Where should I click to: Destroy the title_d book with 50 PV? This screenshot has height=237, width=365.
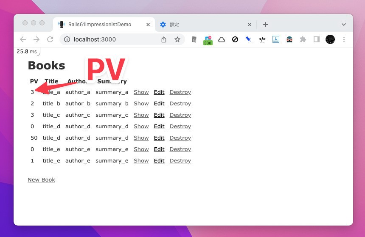click(x=180, y=138)
